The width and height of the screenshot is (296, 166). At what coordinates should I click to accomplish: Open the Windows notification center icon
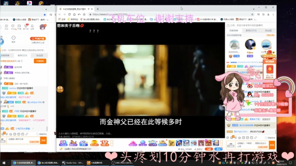click(x=290, y=163)
